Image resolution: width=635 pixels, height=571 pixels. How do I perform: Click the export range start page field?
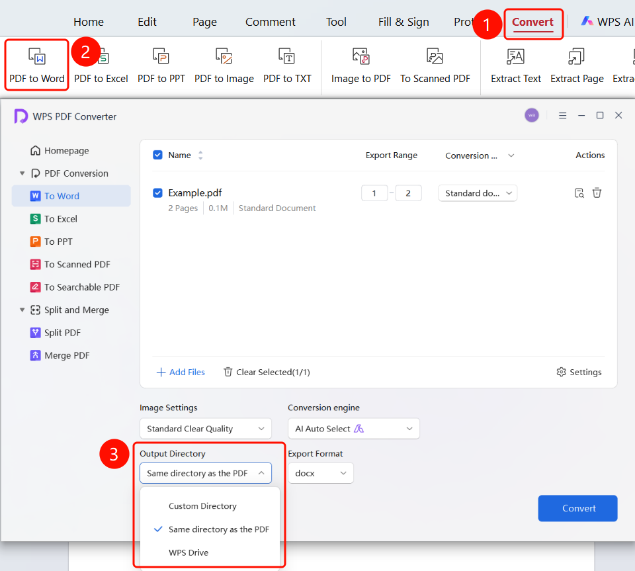point(374,193)
